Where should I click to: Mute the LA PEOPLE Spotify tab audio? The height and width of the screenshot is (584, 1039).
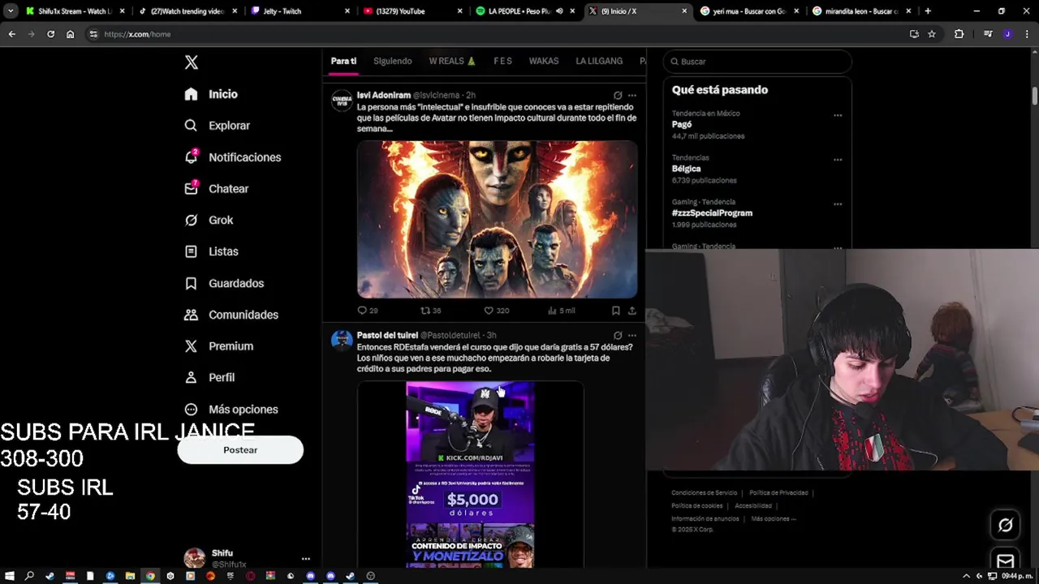[x=559, y=11]
